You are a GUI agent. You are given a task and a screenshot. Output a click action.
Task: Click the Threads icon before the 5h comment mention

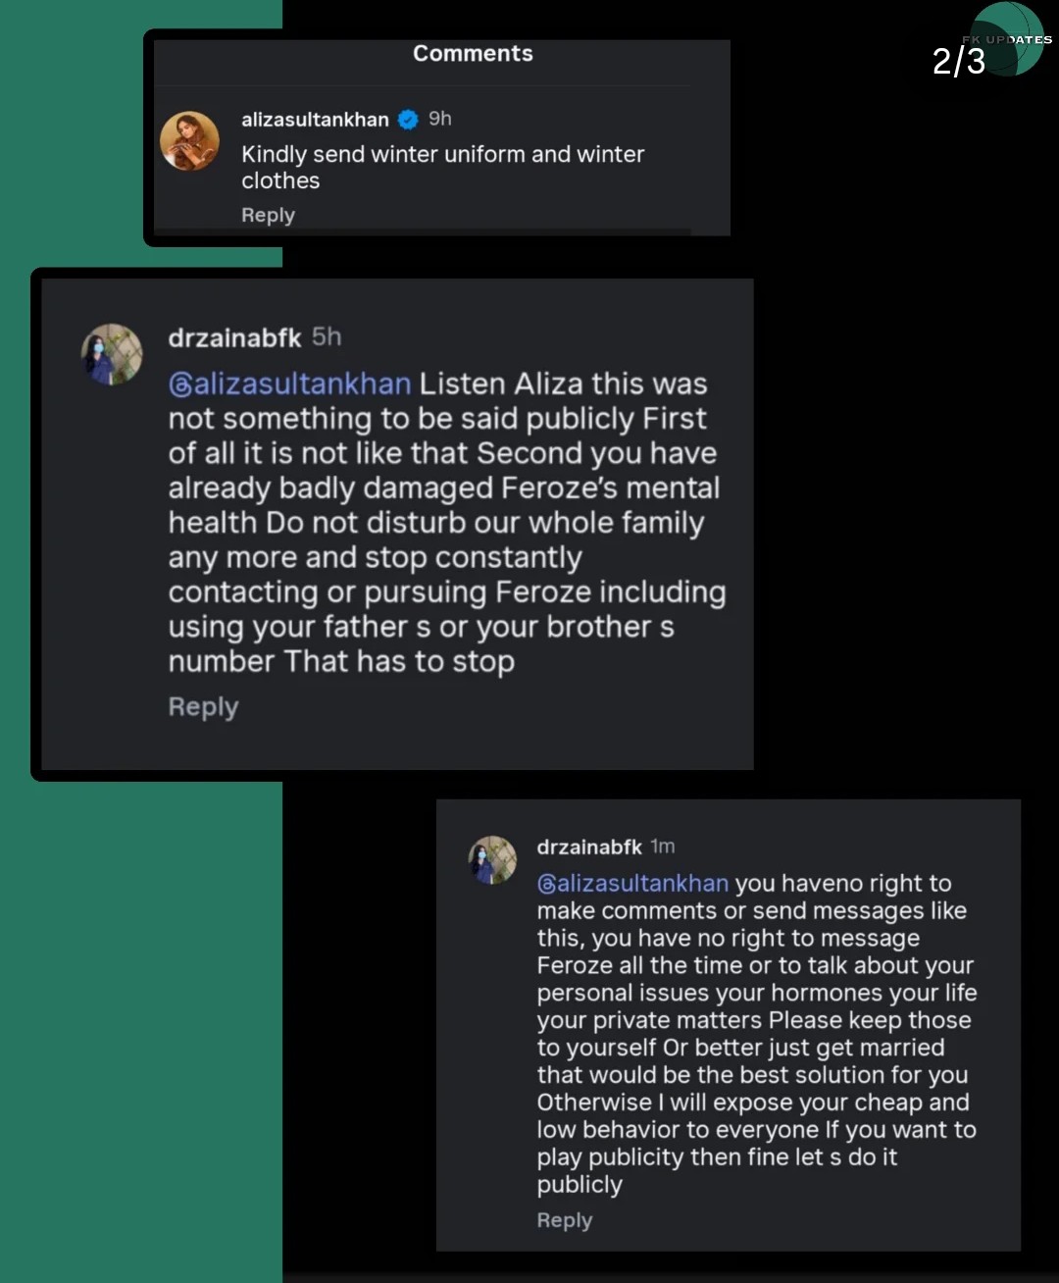point(180,385)
